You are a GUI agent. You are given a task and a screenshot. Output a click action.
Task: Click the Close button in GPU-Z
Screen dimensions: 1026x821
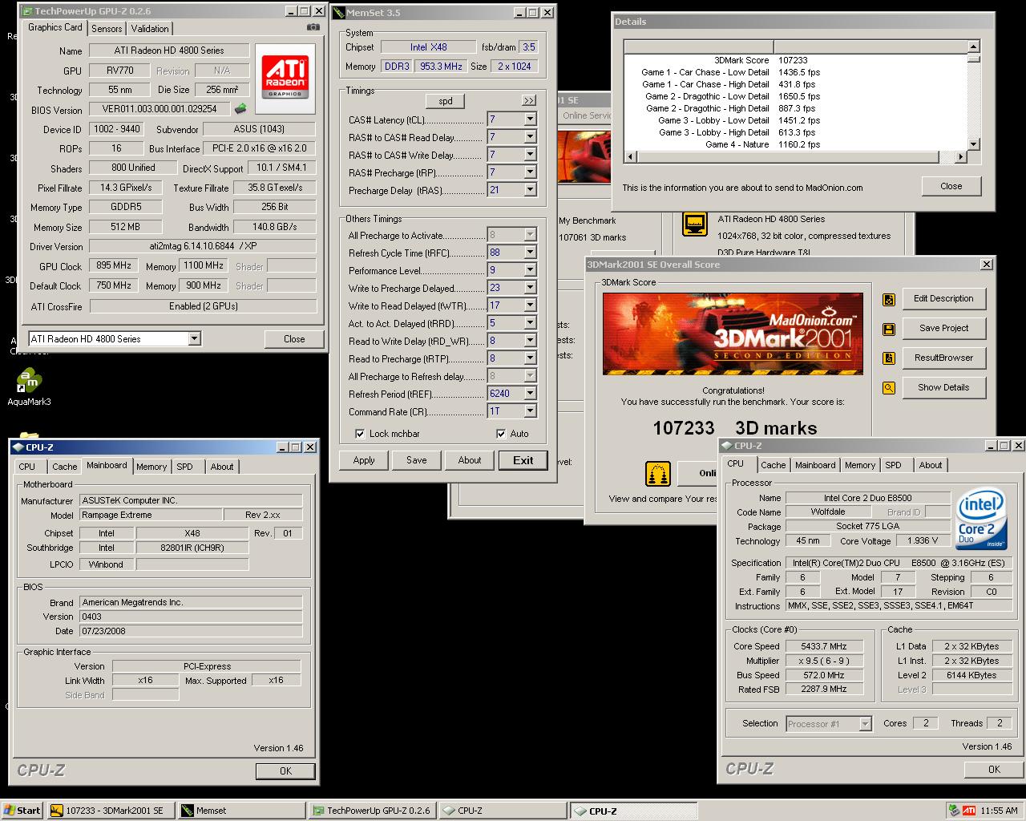click(x=294, y=339)
